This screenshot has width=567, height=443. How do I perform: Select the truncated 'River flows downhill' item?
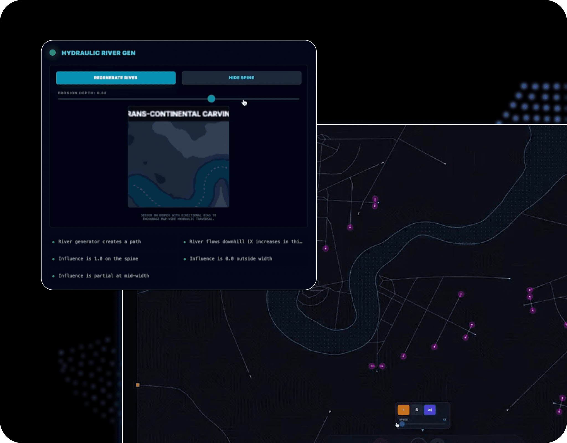coord(245,242)
